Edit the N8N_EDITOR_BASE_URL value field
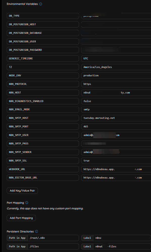 pyautogui.click(x=116, y=178)
